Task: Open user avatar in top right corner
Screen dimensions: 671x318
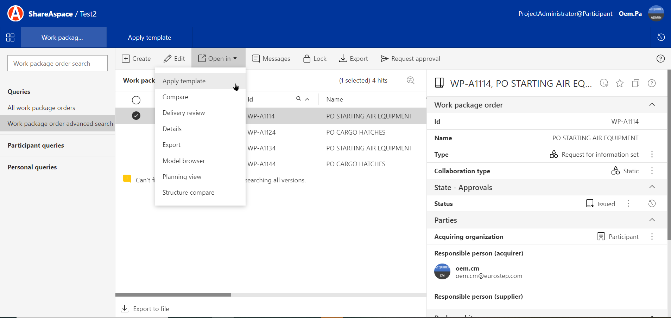Action: coord(656,14)
